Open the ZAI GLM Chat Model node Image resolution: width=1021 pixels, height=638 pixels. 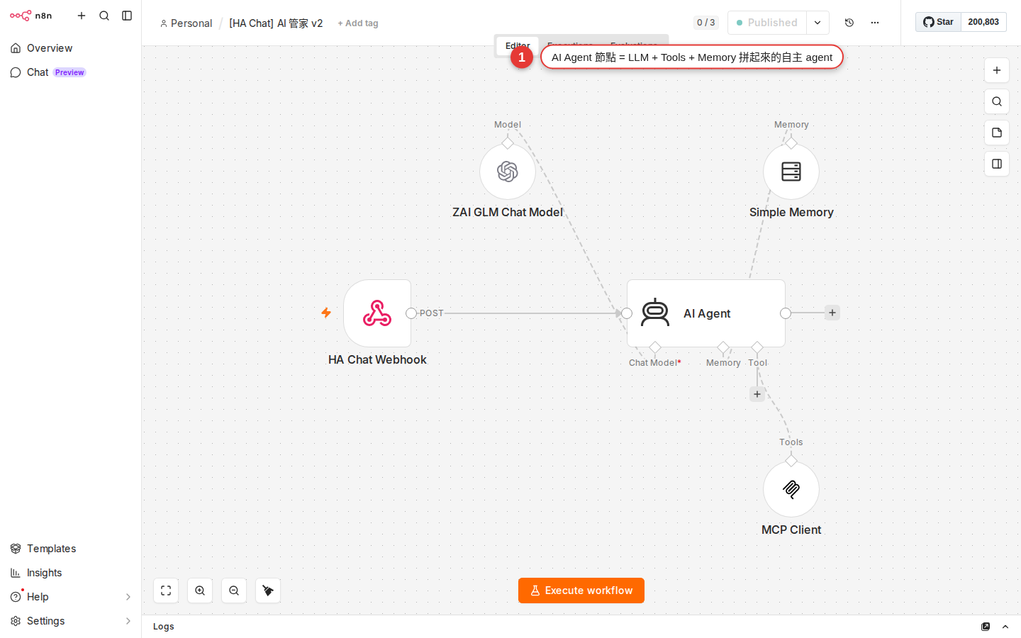[508, 172]
